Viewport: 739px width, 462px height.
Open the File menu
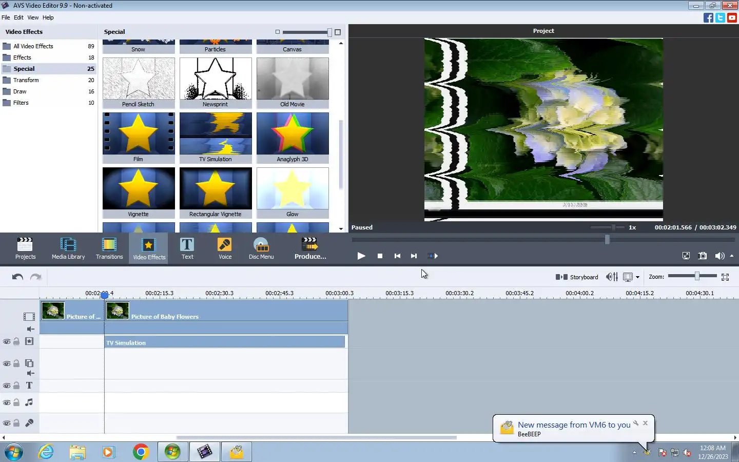pos(6,17)
